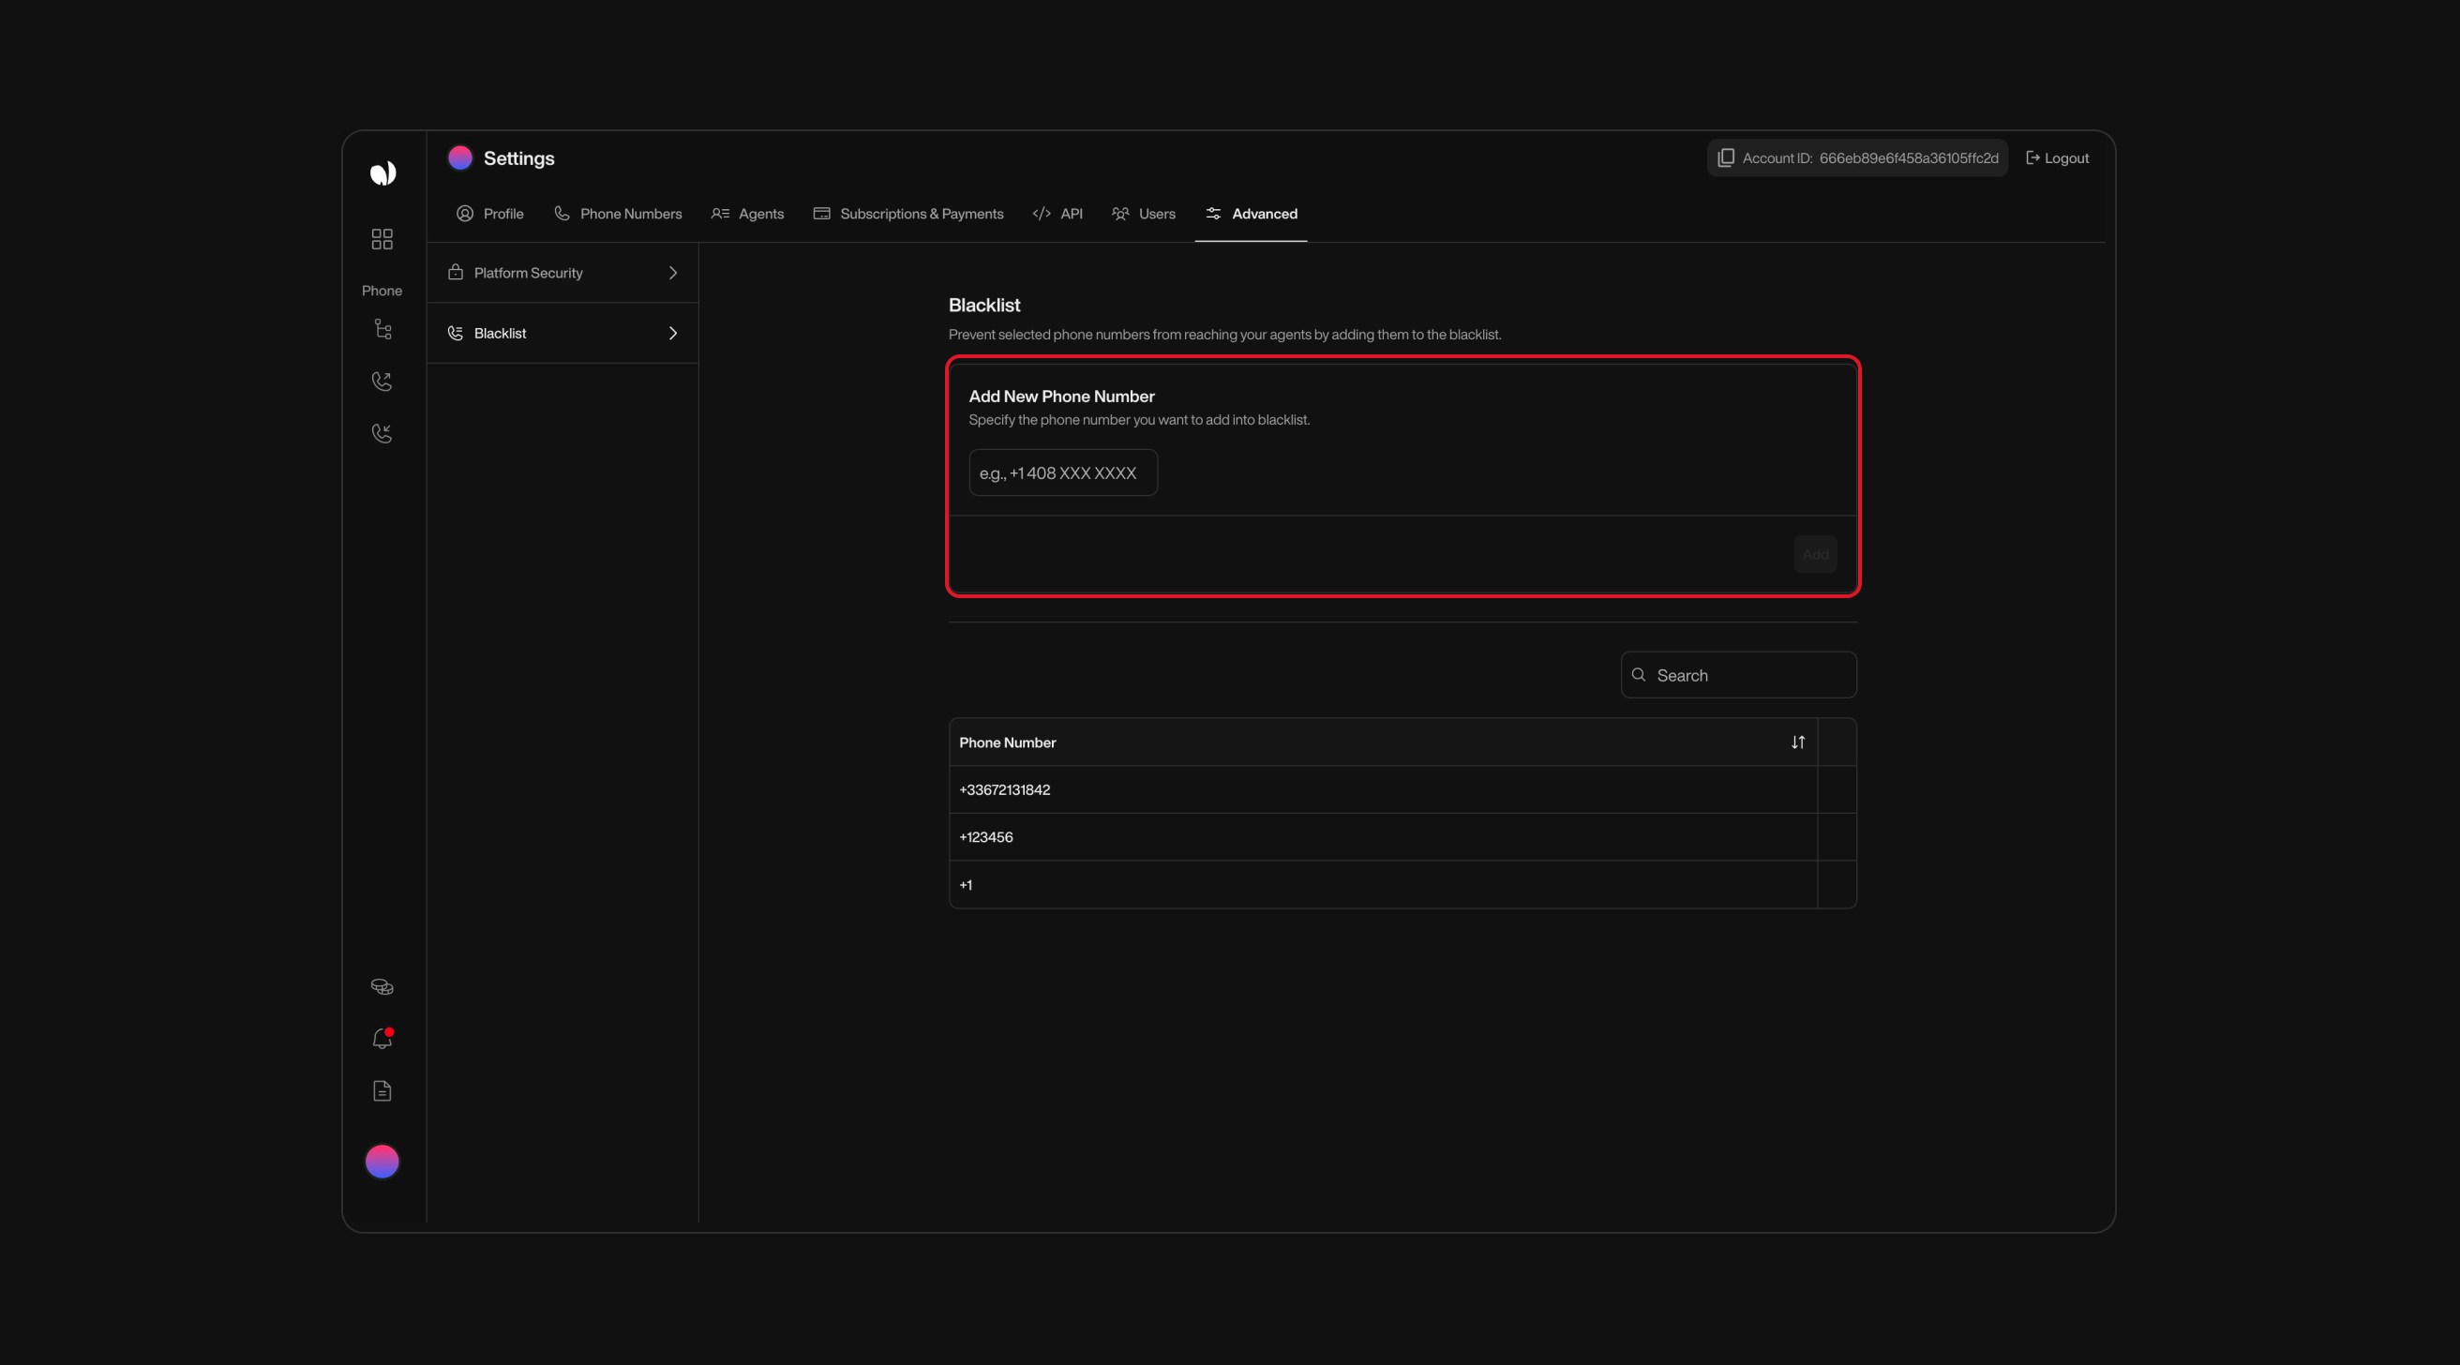The width and height of the screenshot is (2460, 1365).
Task: Open the API tab
Action: click(x=1057, y=214)
